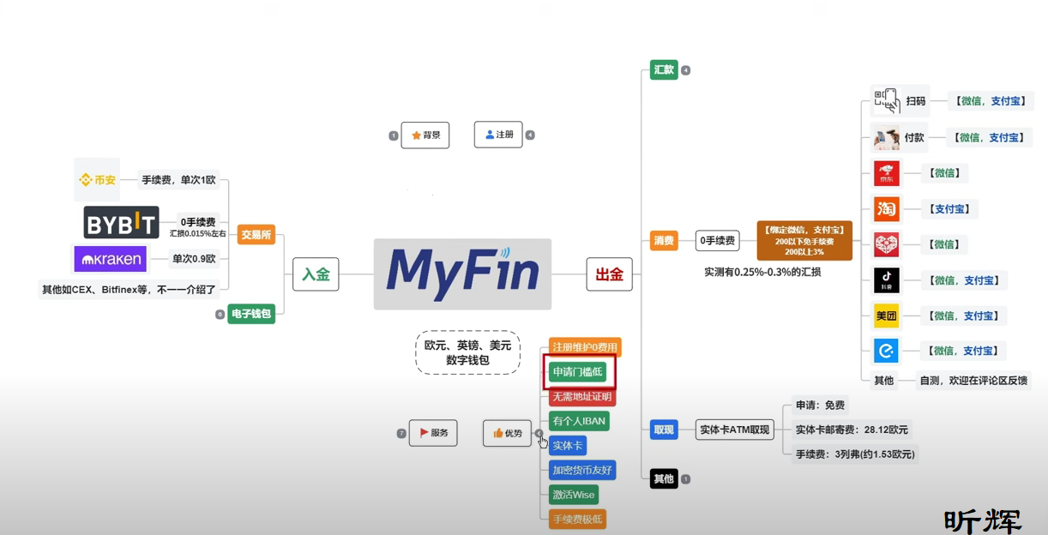This screenshot has width=1048, height=535.
Task: Click the 服务 node
Action: click(433, 433)
